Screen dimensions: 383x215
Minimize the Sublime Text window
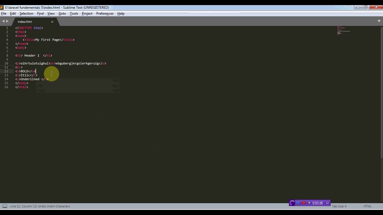(358, 7)
